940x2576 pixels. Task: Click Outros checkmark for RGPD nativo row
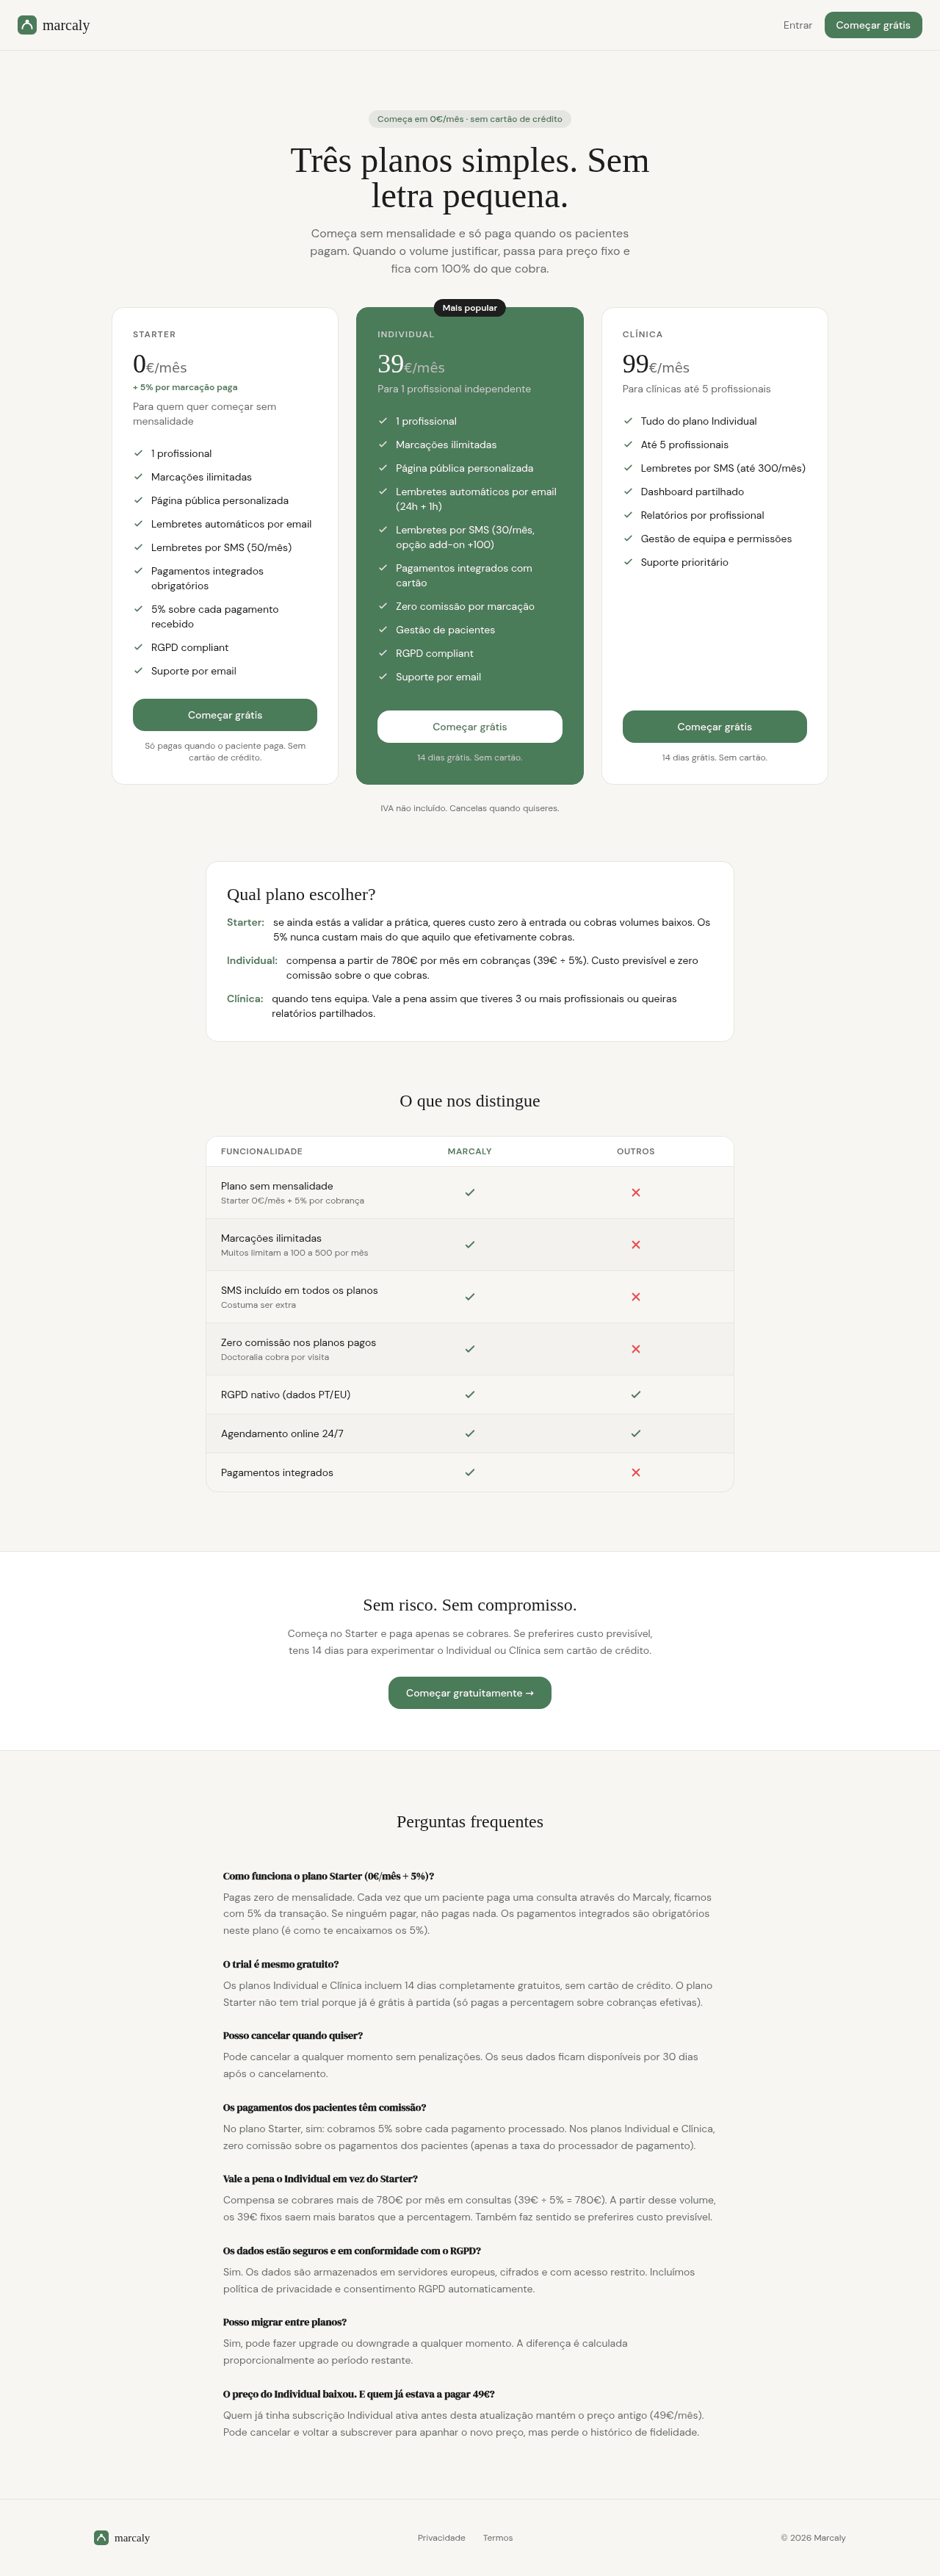coord(635,1394)
